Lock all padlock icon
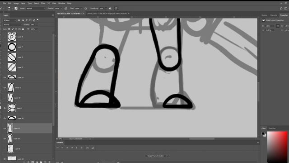Image resolution: width=289 pixels, height=163 pixels. click(23, 29)
